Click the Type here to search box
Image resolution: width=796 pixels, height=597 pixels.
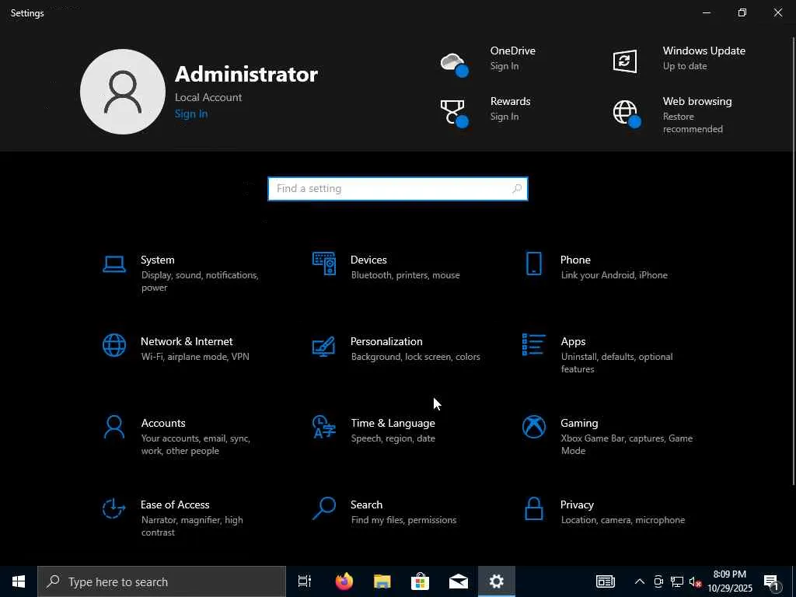162,581
